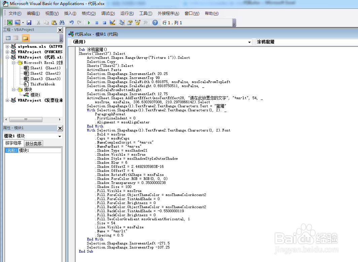Click the 'End Sub' code line
This screenshot has width=358, height=262.
(x=86, y=251)
